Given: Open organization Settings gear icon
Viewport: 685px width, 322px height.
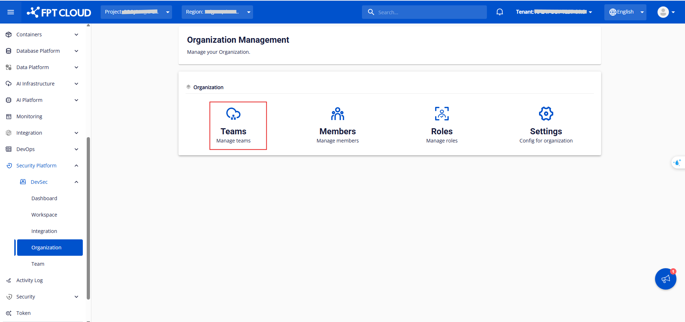Looking at the screenshot, I should pos(546,114).
